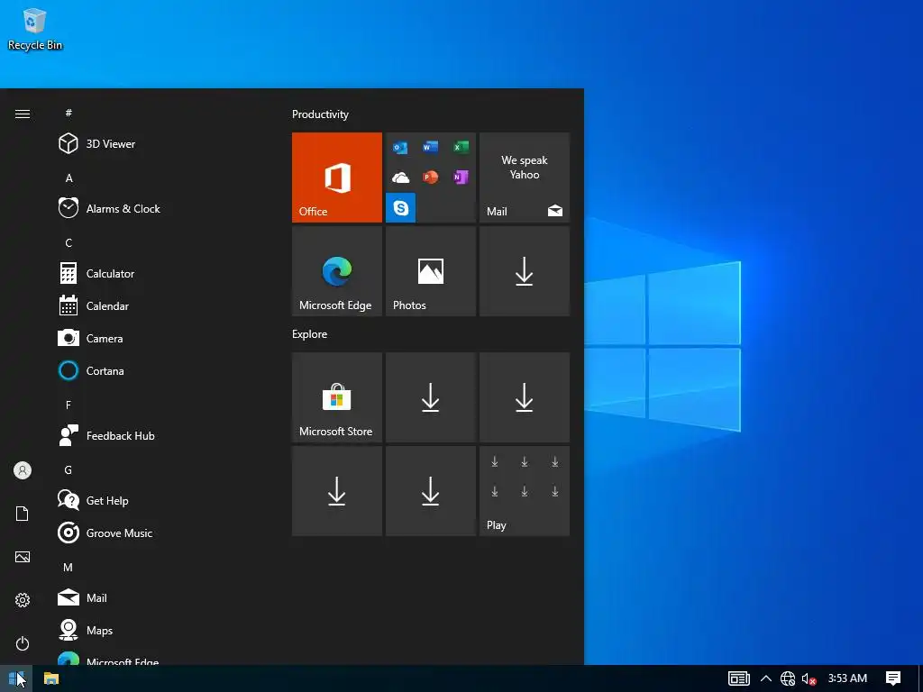
Task: Open OneDrive icon in Office folder tile
Action: [x=400, y=178]
